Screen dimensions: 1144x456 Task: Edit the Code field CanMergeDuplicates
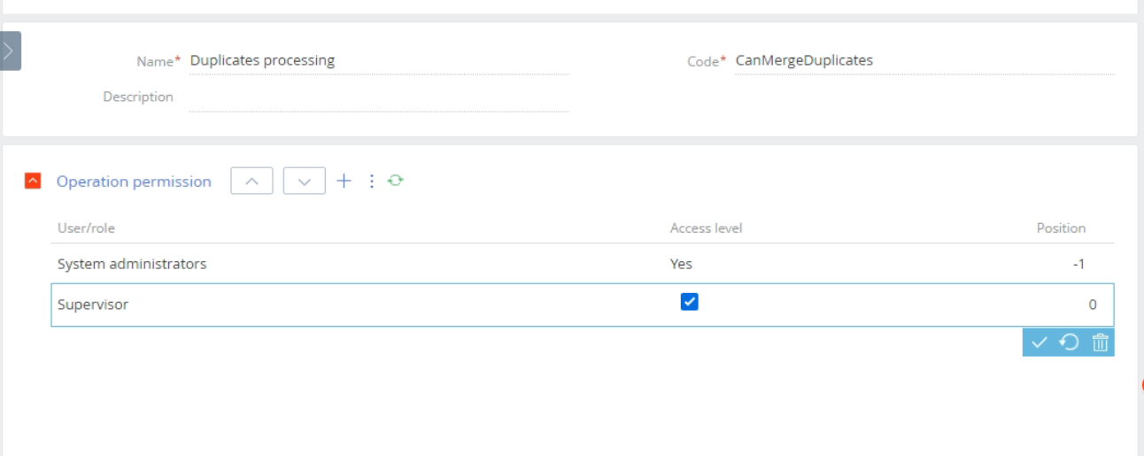pos(924,61)
